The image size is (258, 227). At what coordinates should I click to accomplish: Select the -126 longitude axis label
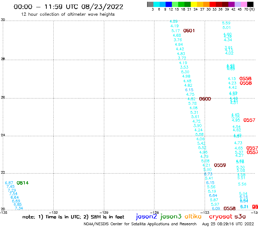(x=154, y=212)
